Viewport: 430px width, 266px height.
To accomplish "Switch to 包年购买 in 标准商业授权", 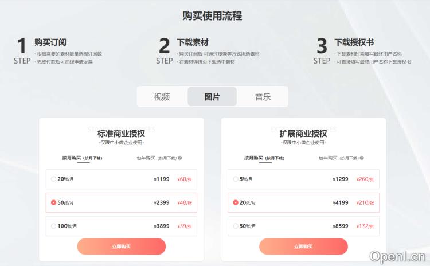I will [x=157, y=158].
